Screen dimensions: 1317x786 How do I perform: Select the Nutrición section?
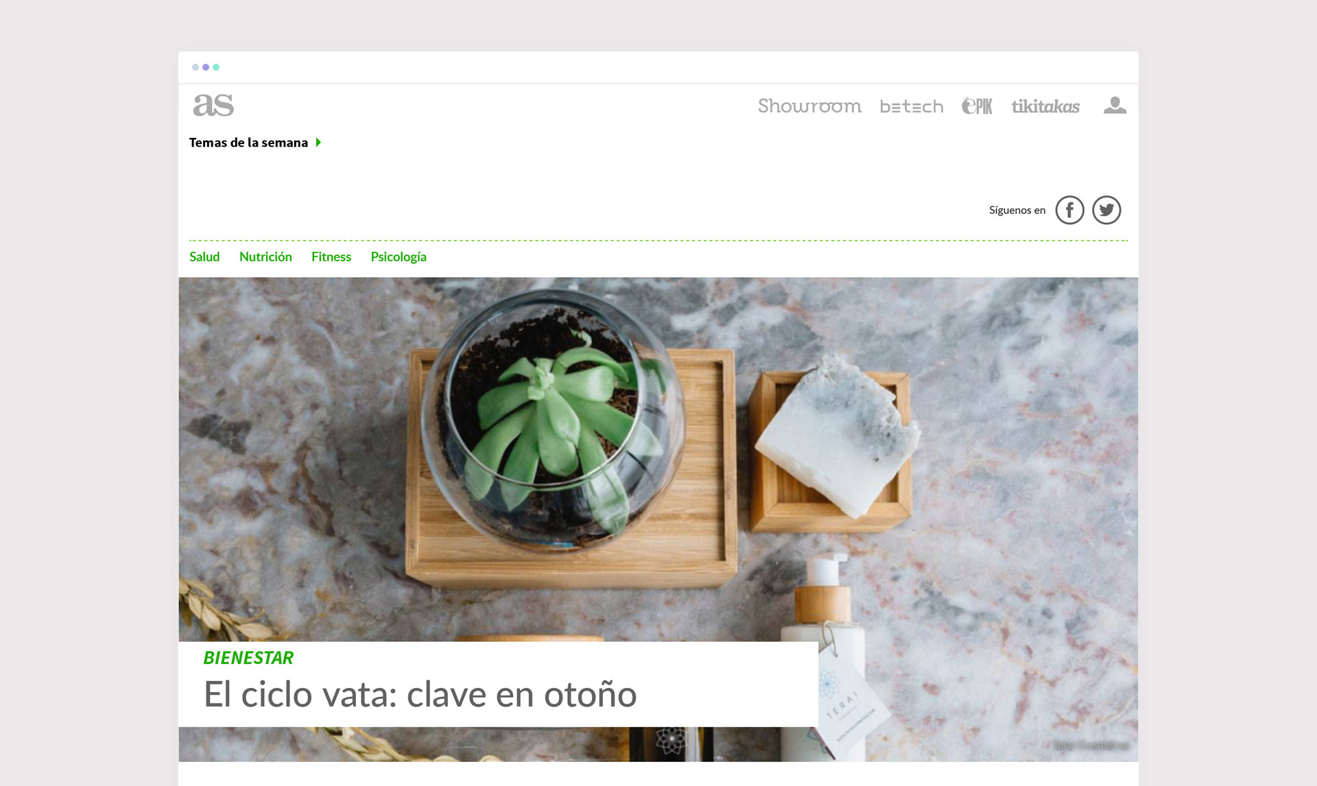pos(265,257)
